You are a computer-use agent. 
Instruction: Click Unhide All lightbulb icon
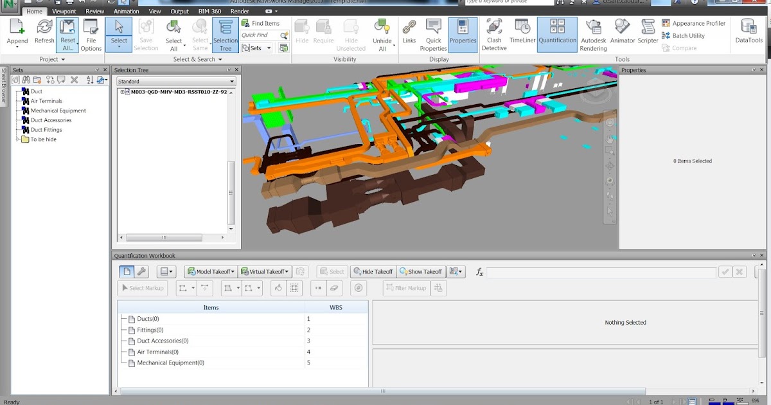[382, 27]
